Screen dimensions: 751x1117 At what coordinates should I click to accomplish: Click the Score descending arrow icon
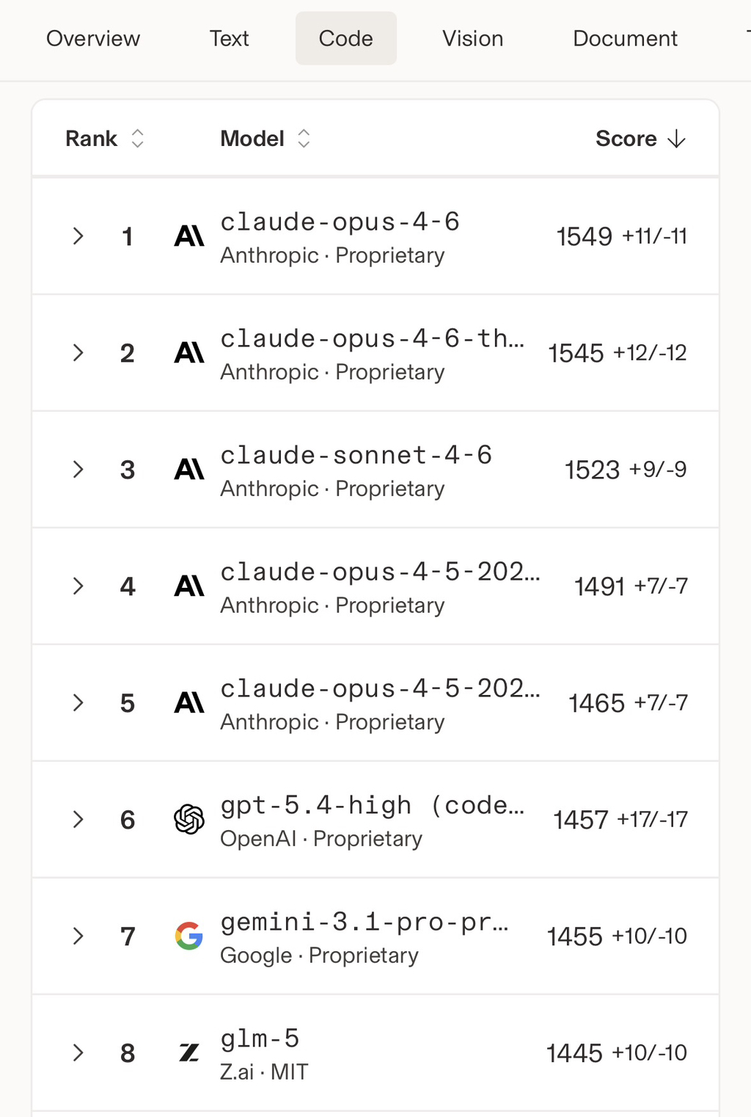tap(677, 139)
